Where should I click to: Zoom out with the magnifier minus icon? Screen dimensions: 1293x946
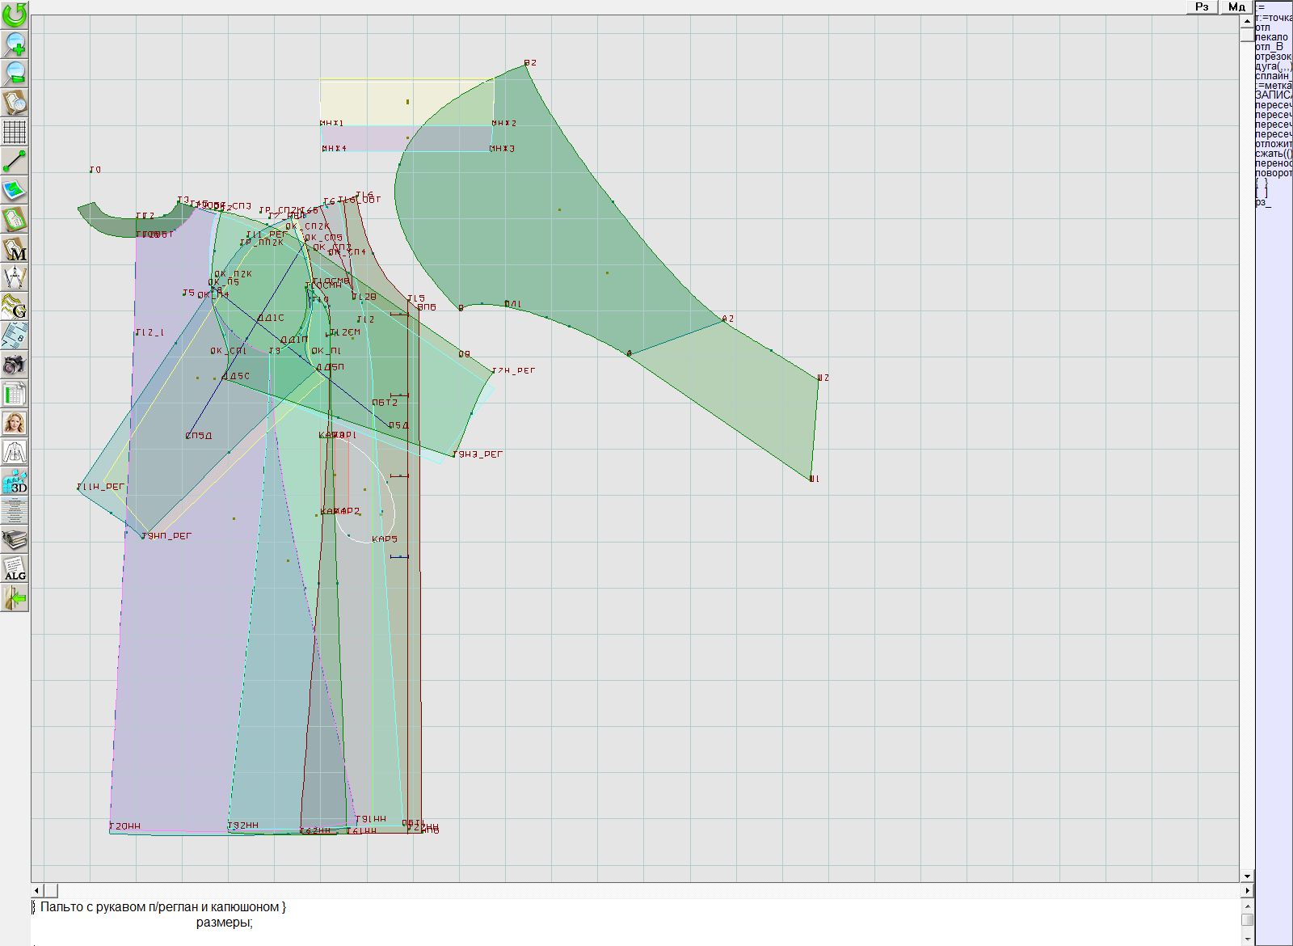tap(15, 73)
